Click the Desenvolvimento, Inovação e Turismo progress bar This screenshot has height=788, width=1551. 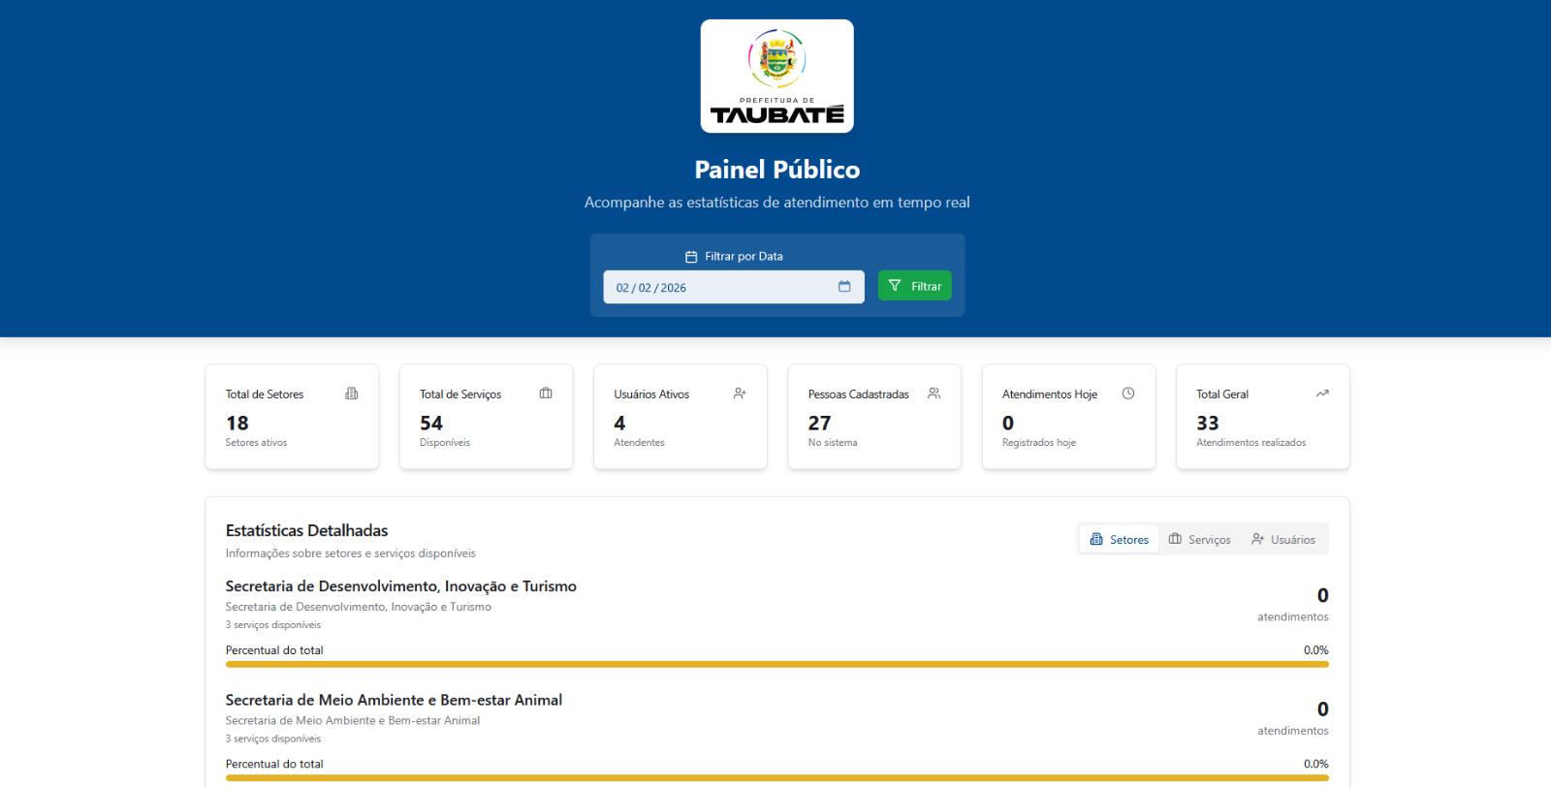click(x=776, y=664)
